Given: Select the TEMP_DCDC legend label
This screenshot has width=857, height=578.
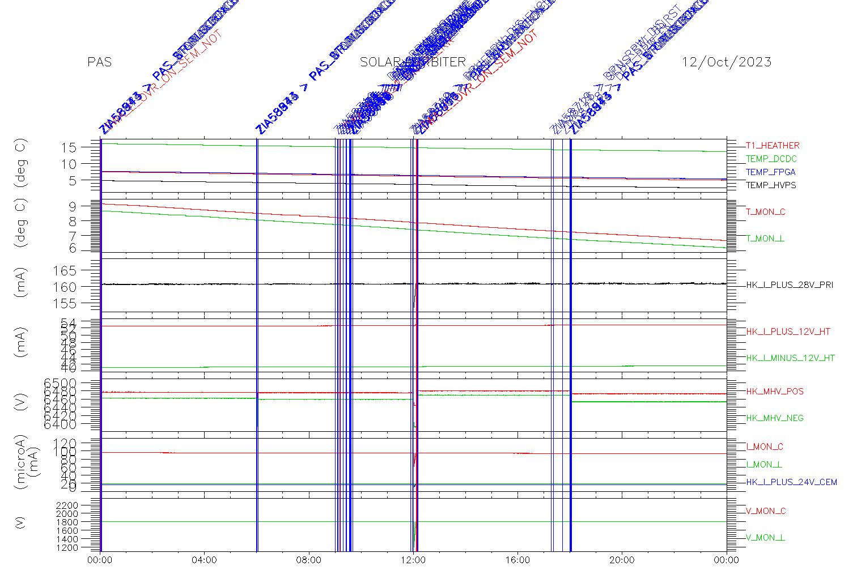Looking at the screenshot, I should tap(771, 159).
